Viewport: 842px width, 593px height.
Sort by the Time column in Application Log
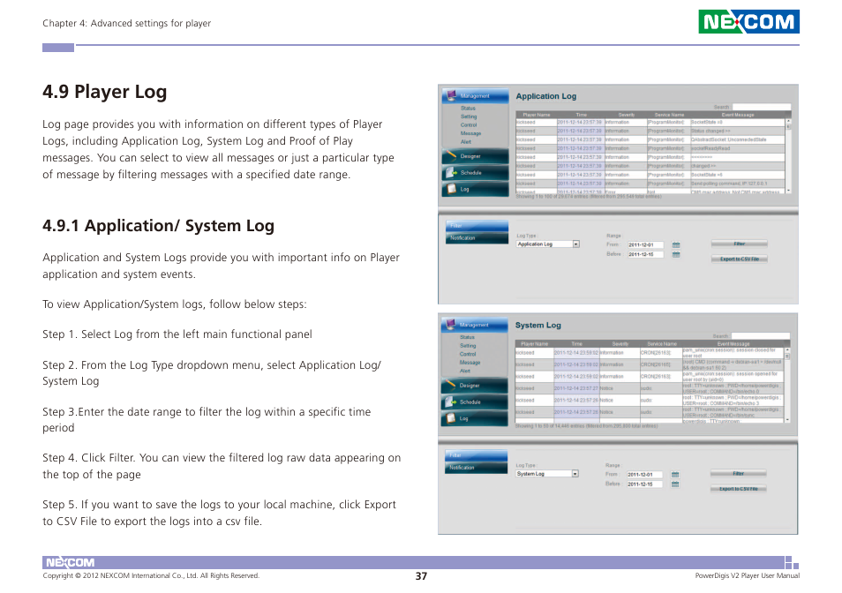click(581, 115)
